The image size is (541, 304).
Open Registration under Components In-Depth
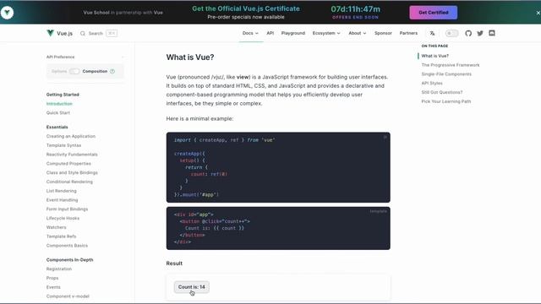coord(59,269)
